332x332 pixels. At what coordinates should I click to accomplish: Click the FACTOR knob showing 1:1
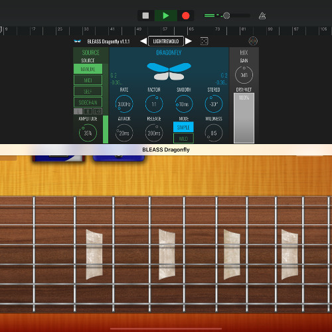pos(154,104)
